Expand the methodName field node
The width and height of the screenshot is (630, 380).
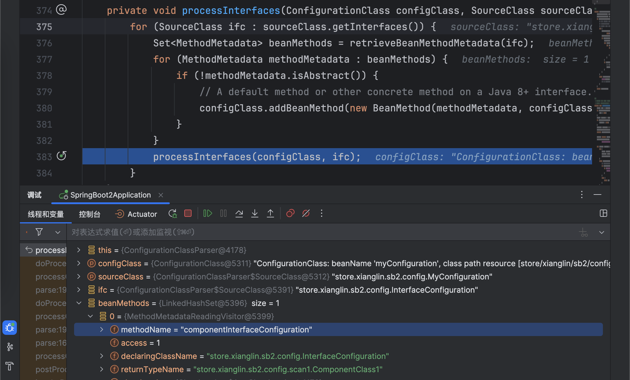[101, 329]
